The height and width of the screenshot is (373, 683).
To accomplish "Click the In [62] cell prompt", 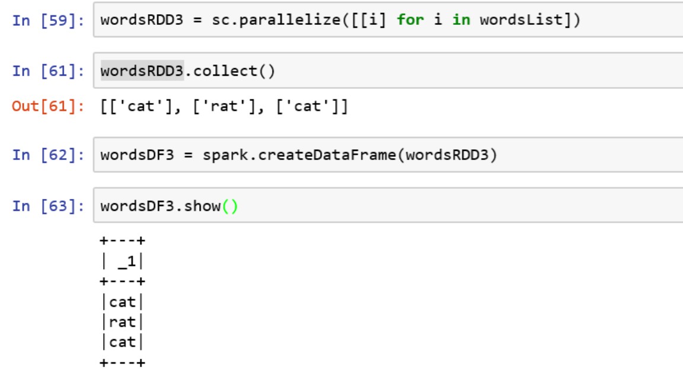I will [48, 155].
